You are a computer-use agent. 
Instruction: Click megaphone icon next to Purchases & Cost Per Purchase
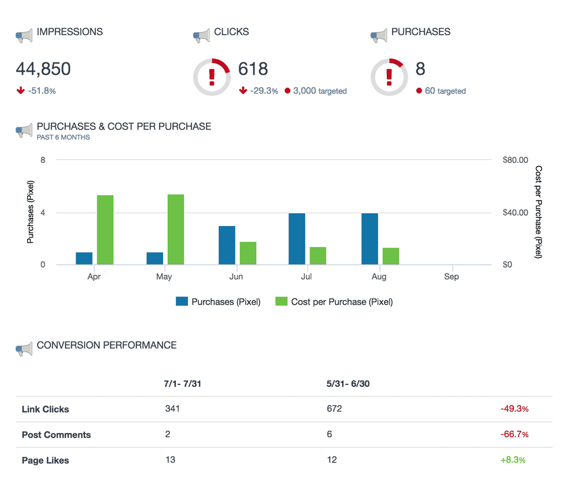pos(24,130)
